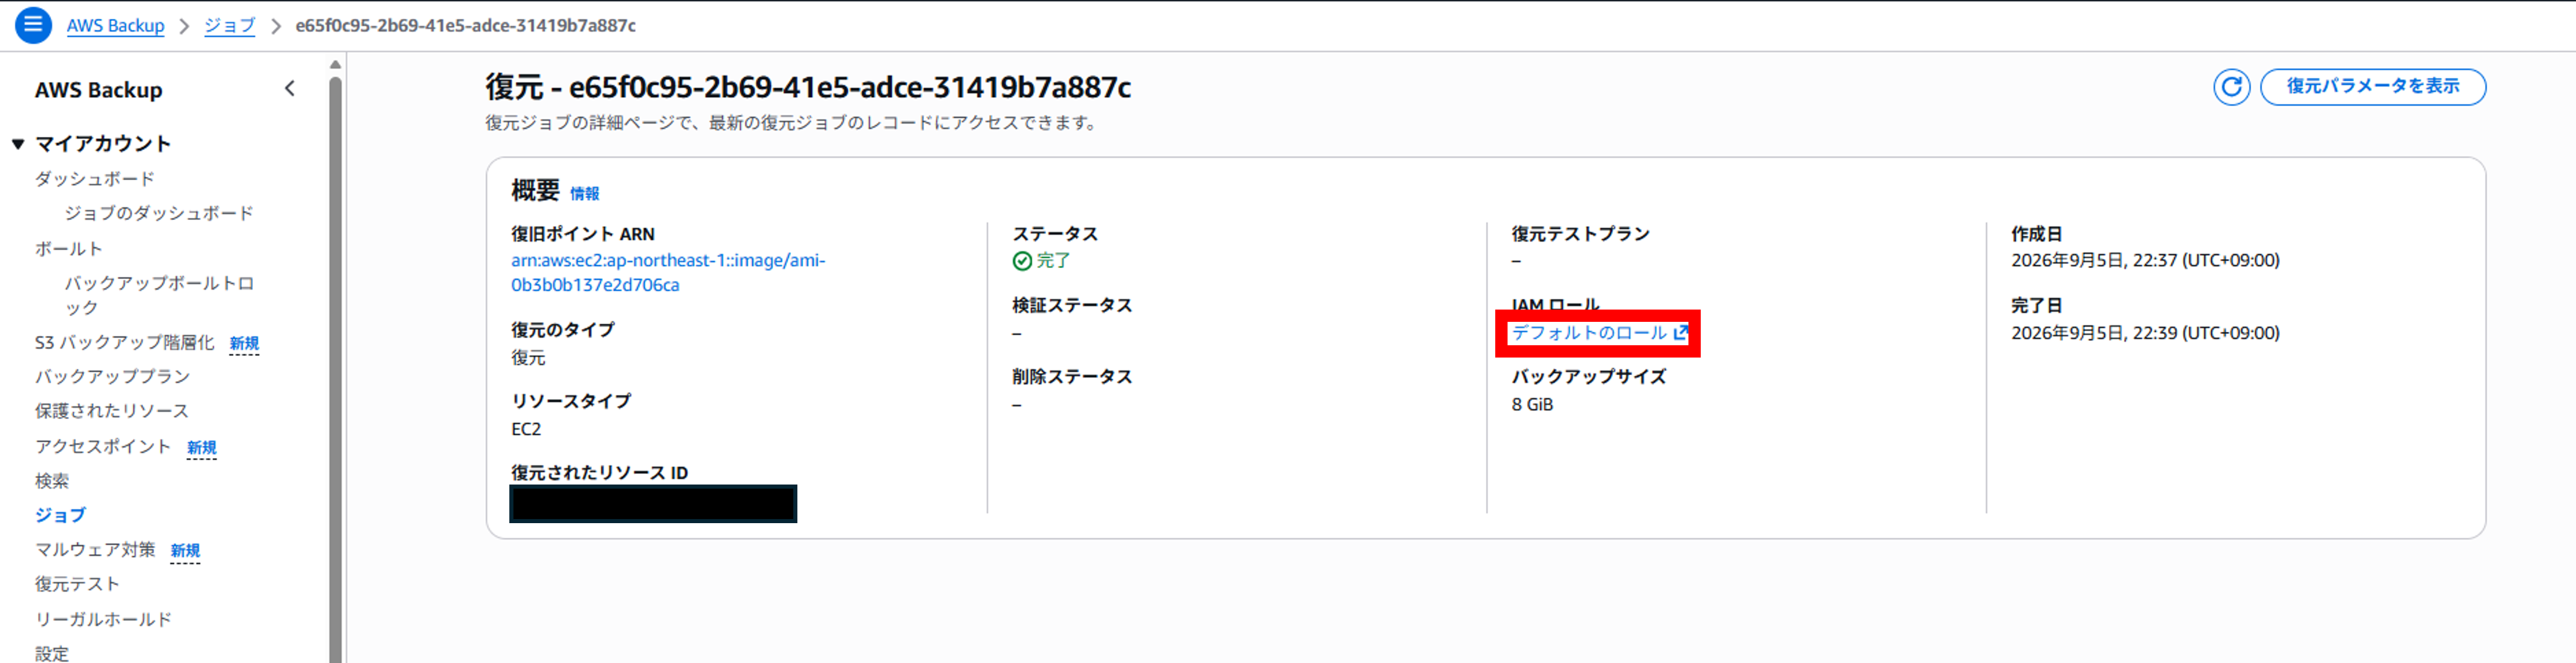The height and width of the screenshot is (663, 2576).
Task: Select バックアッププラン in the sidebar
Action: [x=112, y=376]
